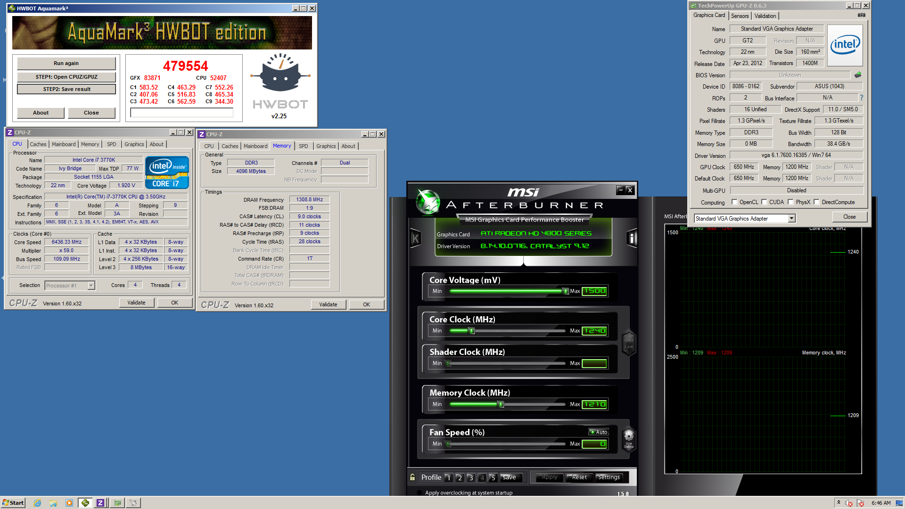Click Afterburner Reset button
The width and height of the screenshot is (905, 509).
point(579,477)
